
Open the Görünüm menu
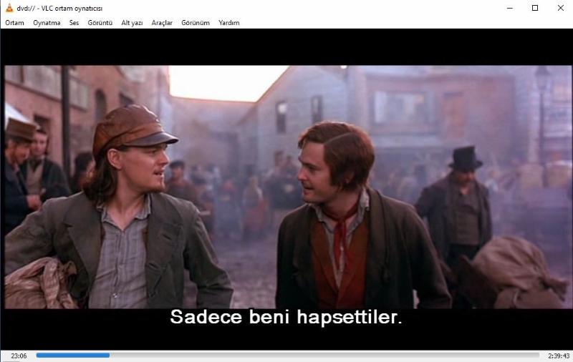coord(195,23)
